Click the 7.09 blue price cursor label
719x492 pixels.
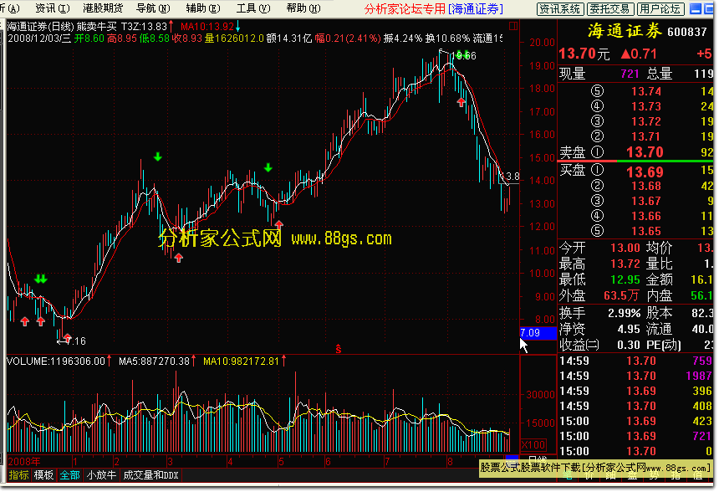538,333
